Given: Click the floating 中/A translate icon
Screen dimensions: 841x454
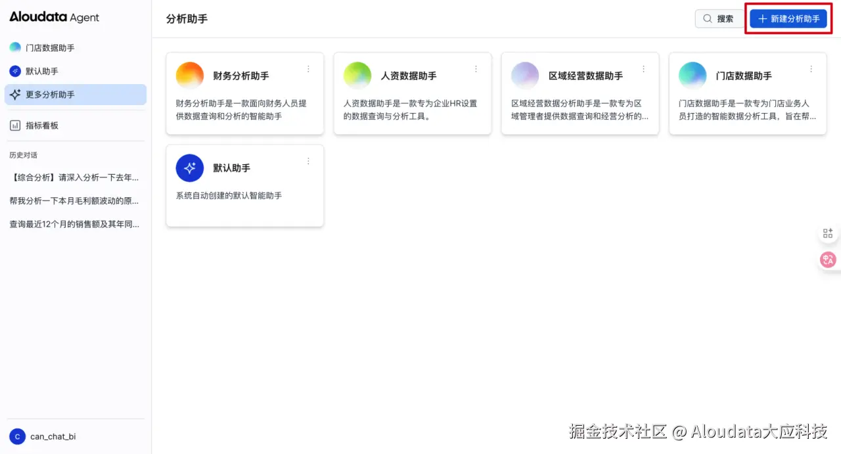Looking at the screenshot, I should 827,260.
